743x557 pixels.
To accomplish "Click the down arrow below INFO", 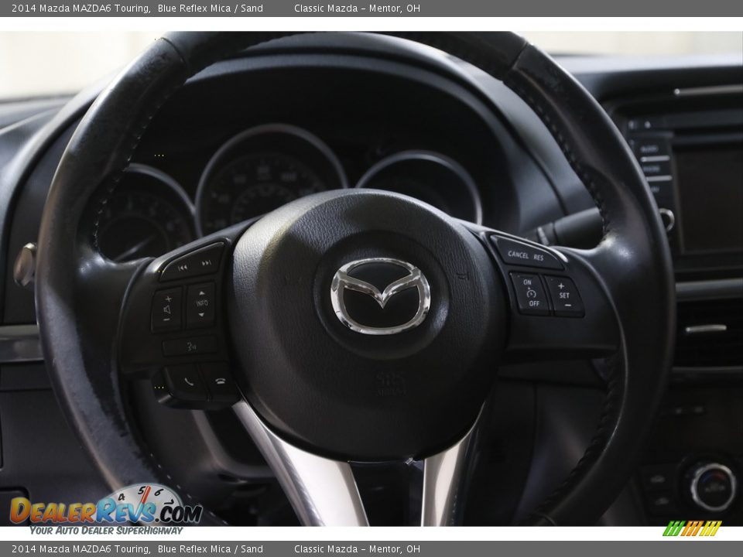I will pos(201,315).
